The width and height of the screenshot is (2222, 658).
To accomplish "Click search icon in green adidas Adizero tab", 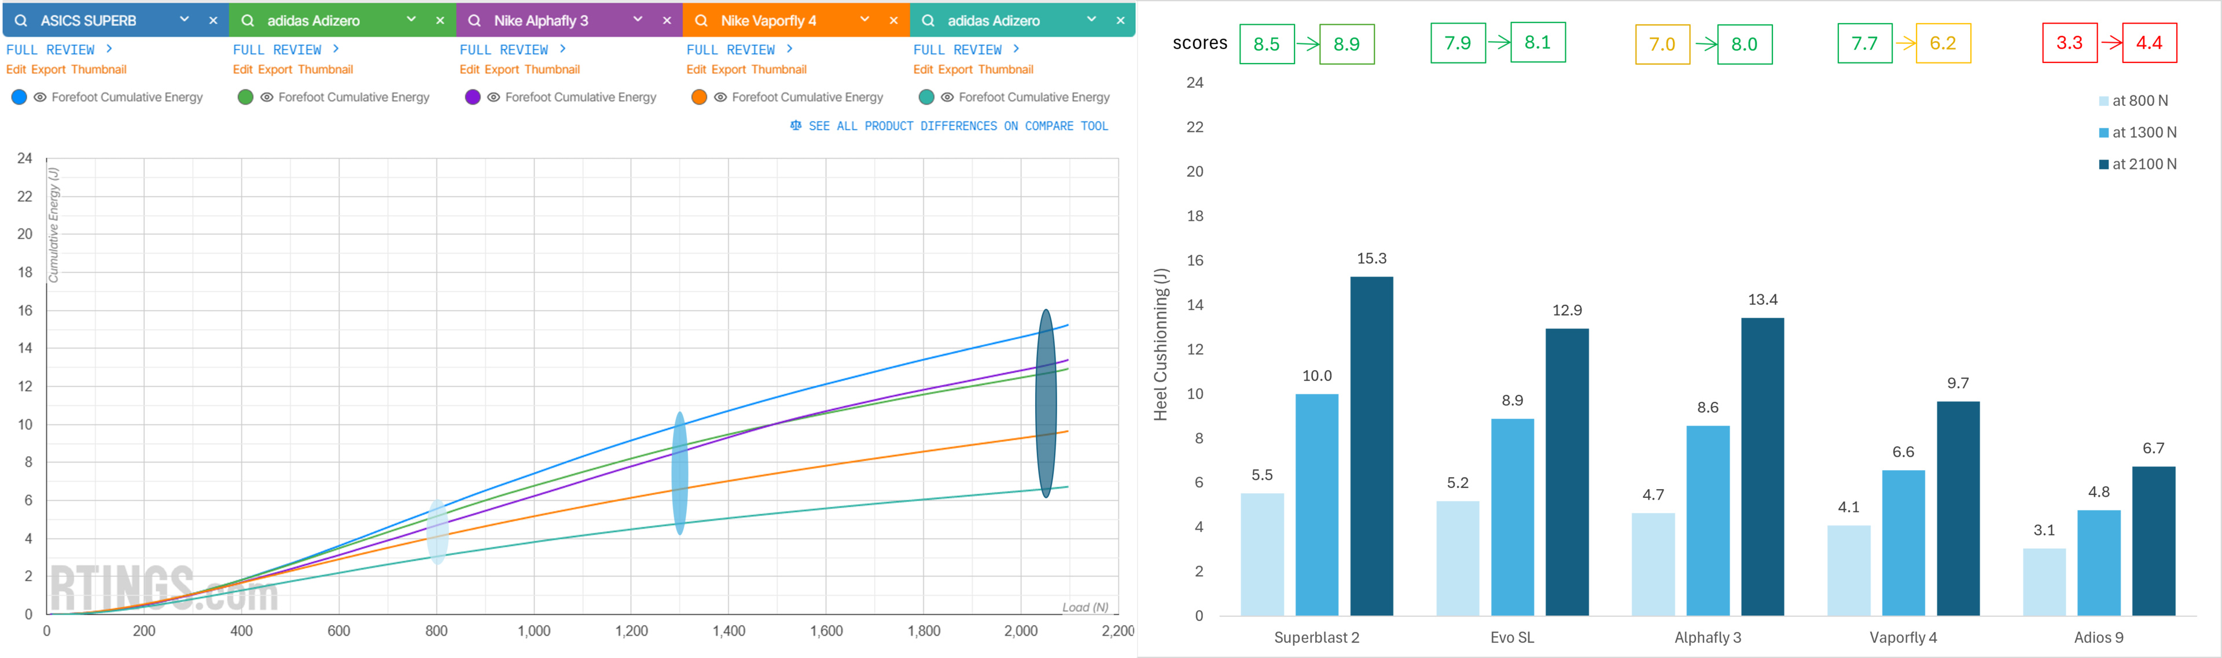I will [x=248, y=20].
